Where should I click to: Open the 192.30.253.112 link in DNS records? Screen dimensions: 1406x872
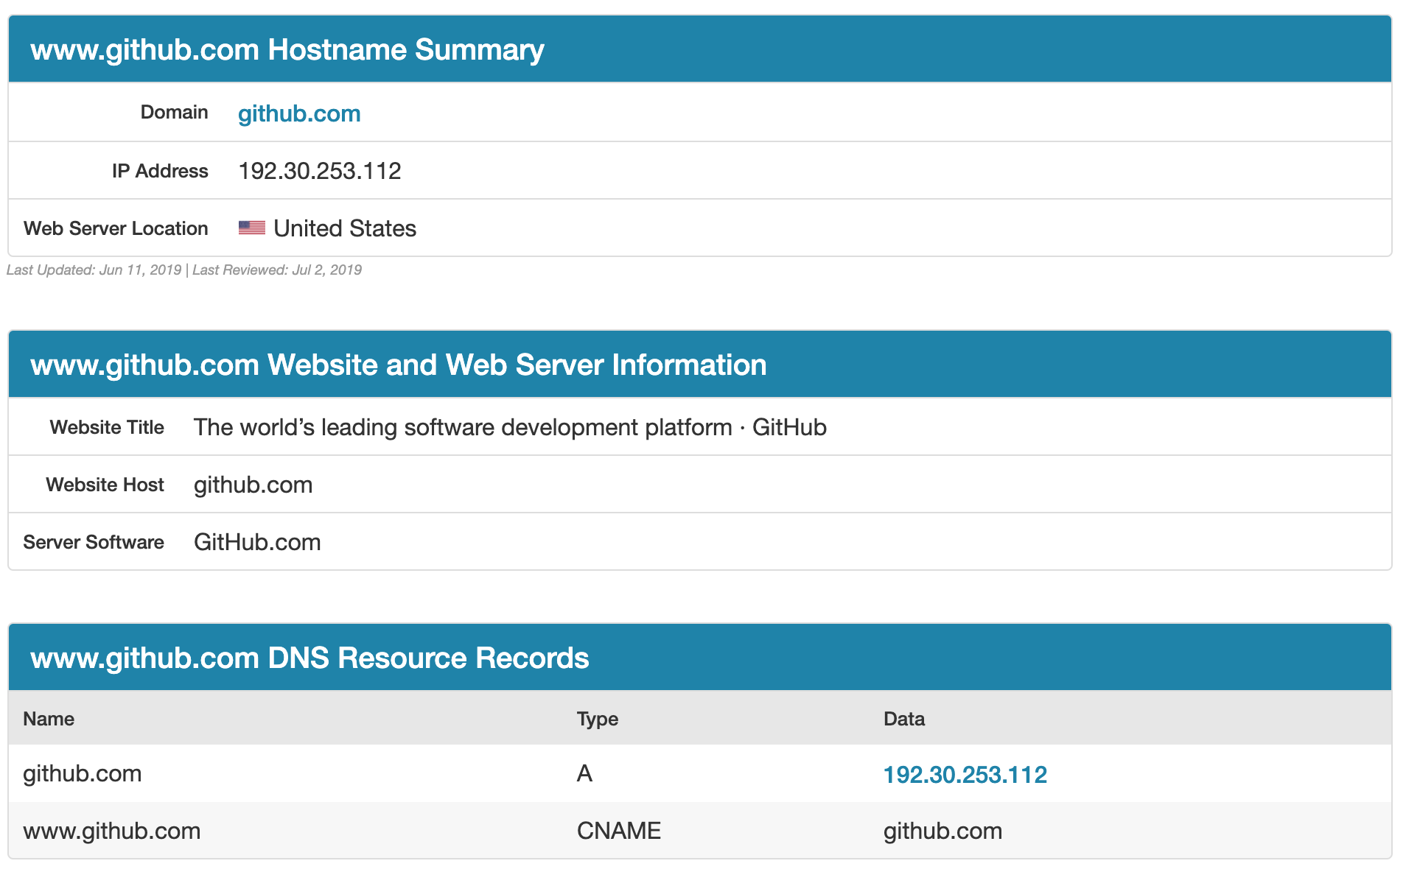(965, 774)
